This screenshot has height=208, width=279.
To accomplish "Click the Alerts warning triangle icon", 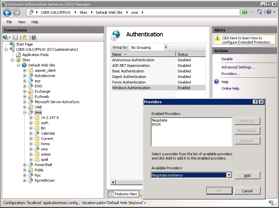I will (x=218, y=38).
